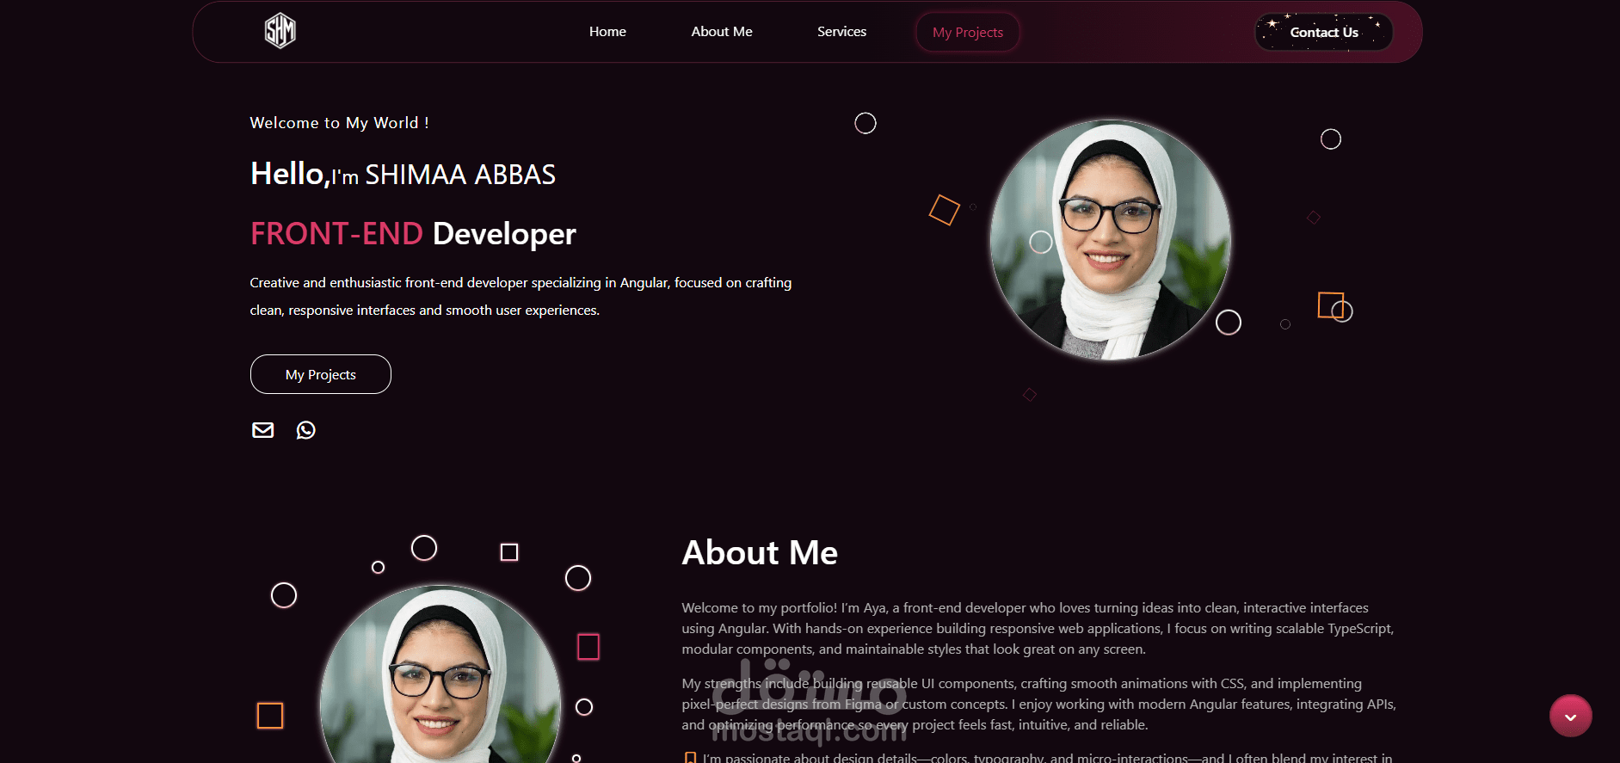Viewport: 1620px width, 763px height.
Task: Click the pink square near the About photo
Action: point(588,646)
